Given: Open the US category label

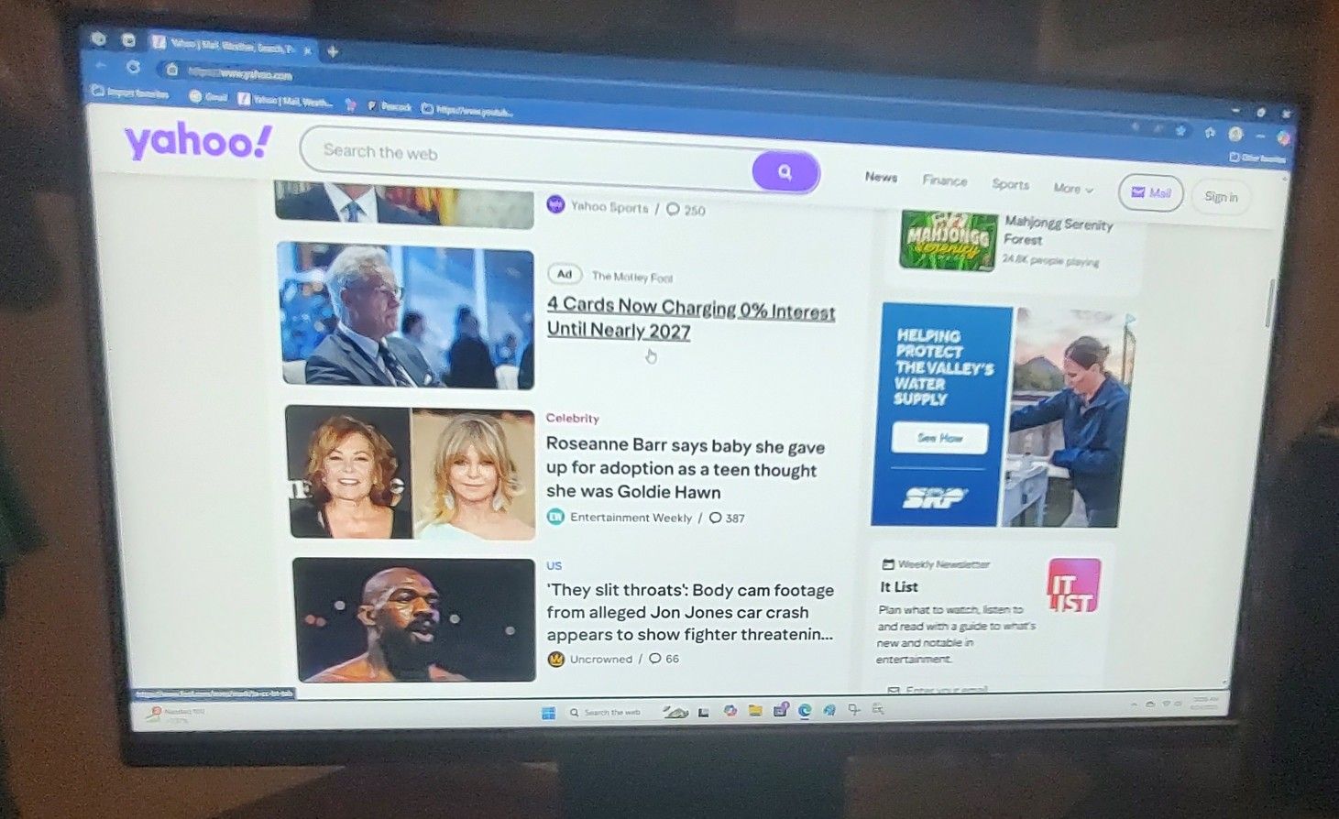Looking at the screenshot, I should (554, 565).
